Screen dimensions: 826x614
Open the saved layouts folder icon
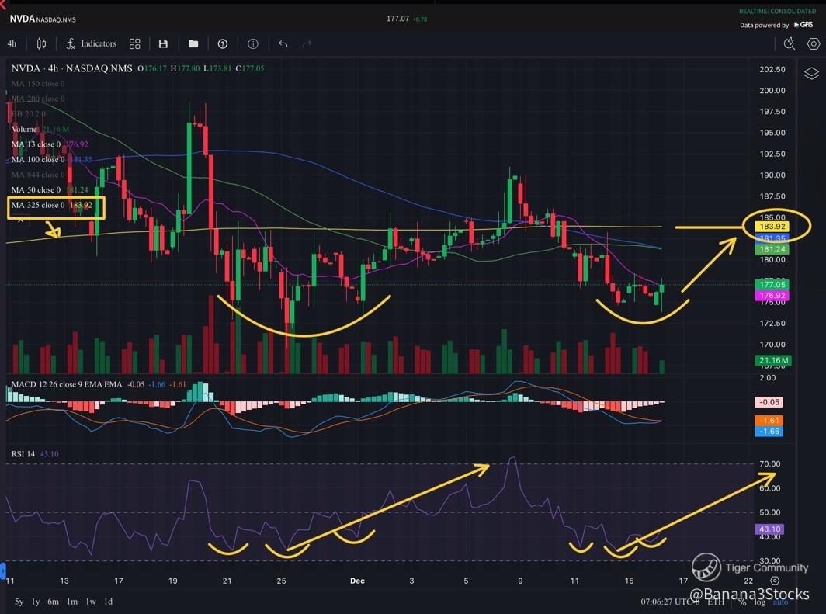[193, 43]
